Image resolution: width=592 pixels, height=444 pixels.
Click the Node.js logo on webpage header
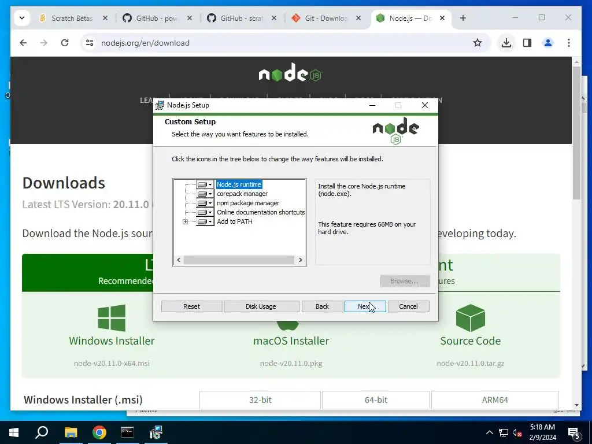point(290,73)
